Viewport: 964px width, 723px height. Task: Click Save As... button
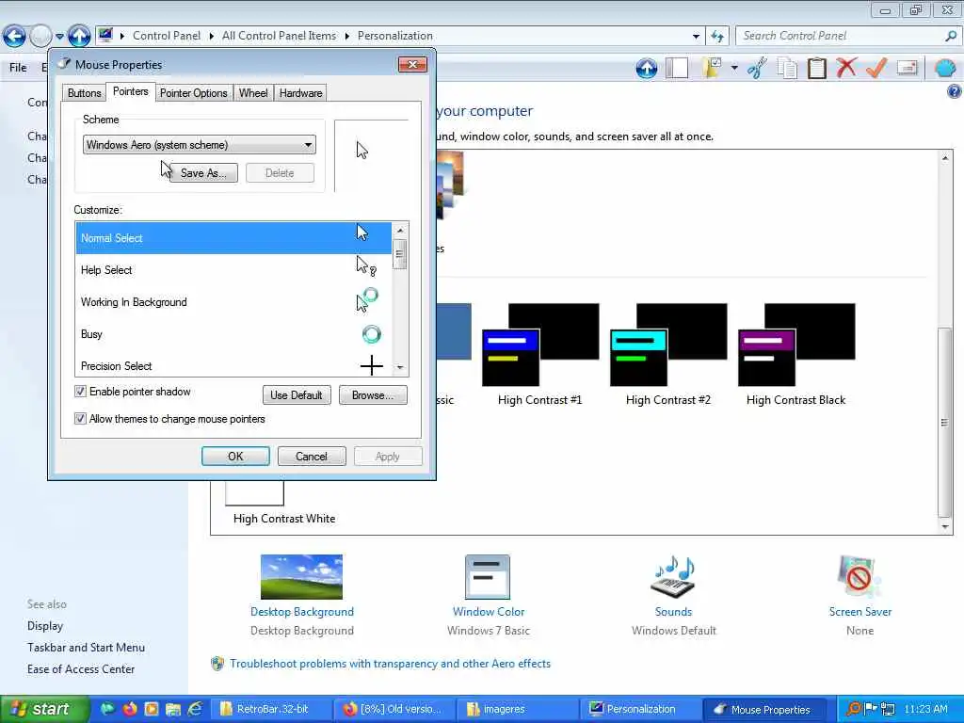[203, 173]
